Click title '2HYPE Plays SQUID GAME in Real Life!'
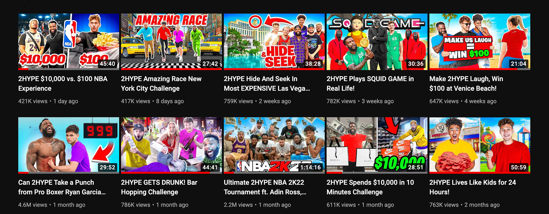This screenshot has height=214, width=549. pyautogui.click(x=370, y=83)
